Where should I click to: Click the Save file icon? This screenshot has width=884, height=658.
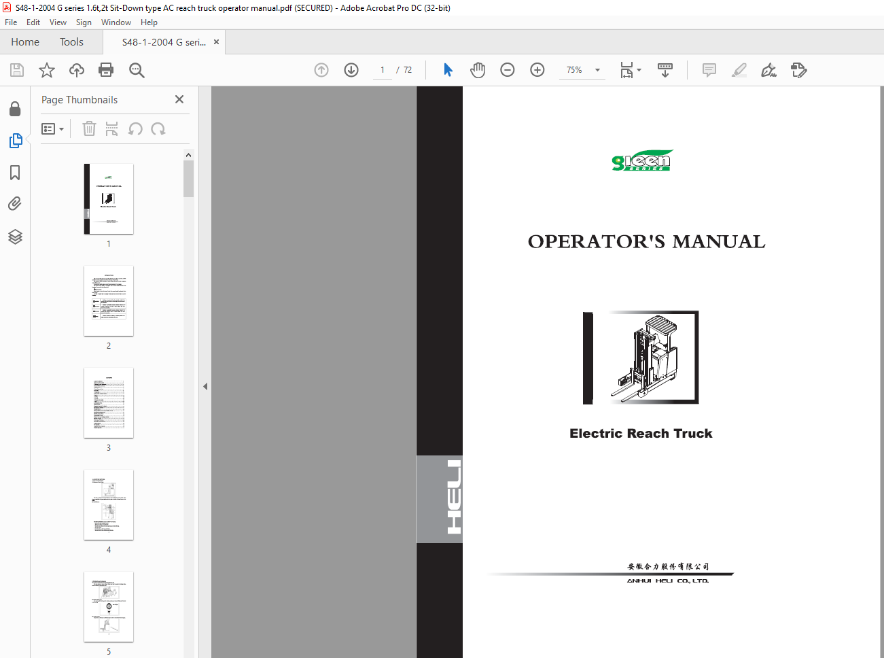point(17,70)
